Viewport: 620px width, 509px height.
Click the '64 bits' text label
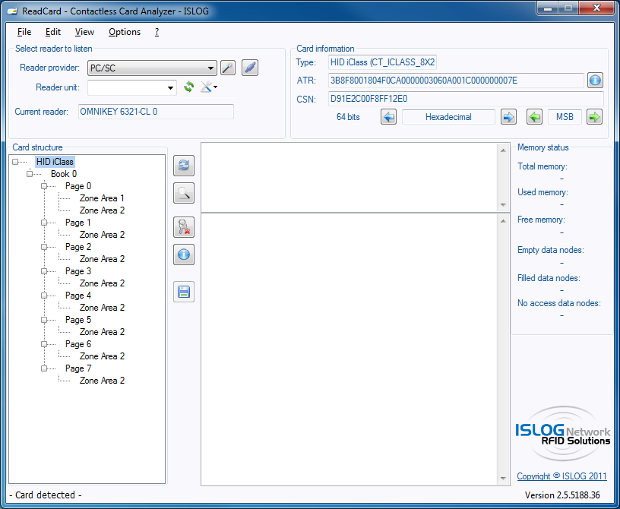[348, 117]
